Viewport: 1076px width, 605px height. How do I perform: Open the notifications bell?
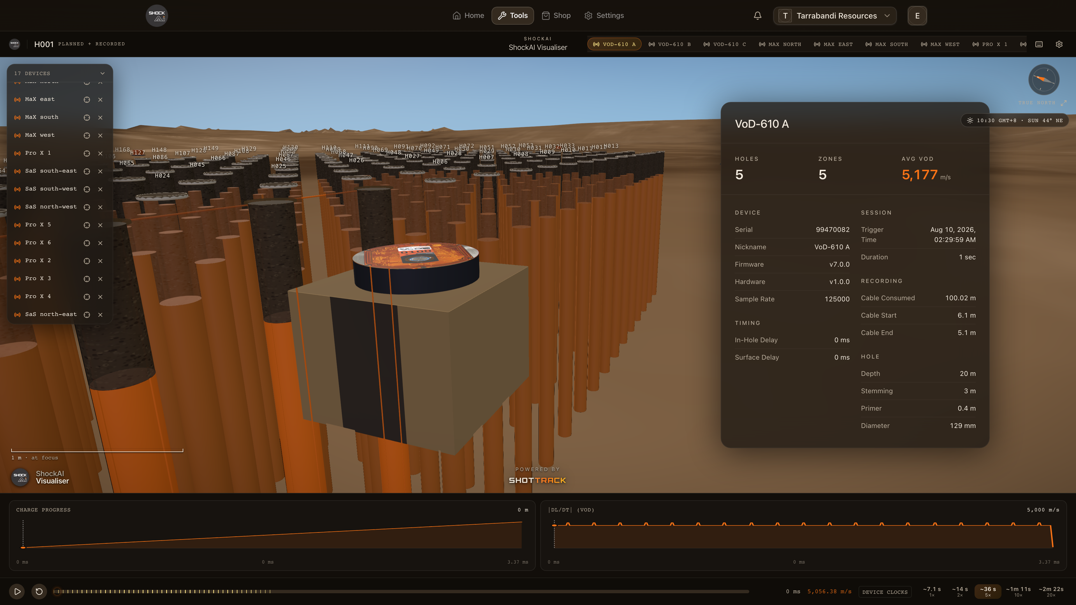pos(757,15)
